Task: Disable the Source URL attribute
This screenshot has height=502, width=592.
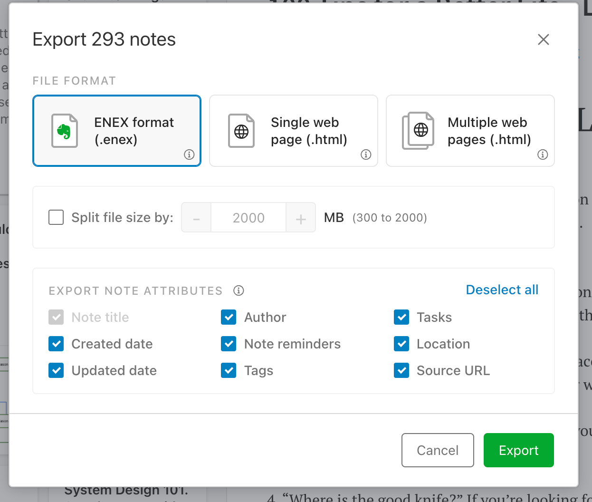Action: pos(401,370)
